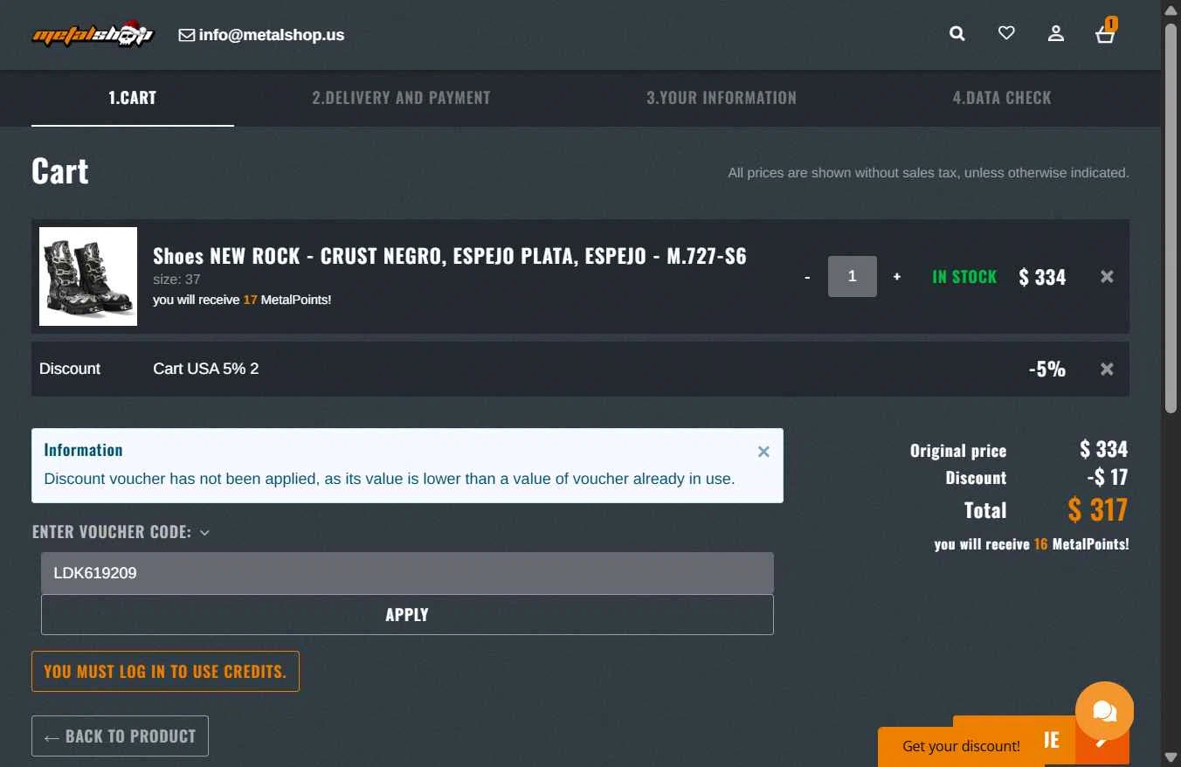Image resolution: width=1181 pixels, height=767 pixels.
Task: Collapse the Enter Voucher Code section
Action: pyautogui.click(x=121, y=532)
